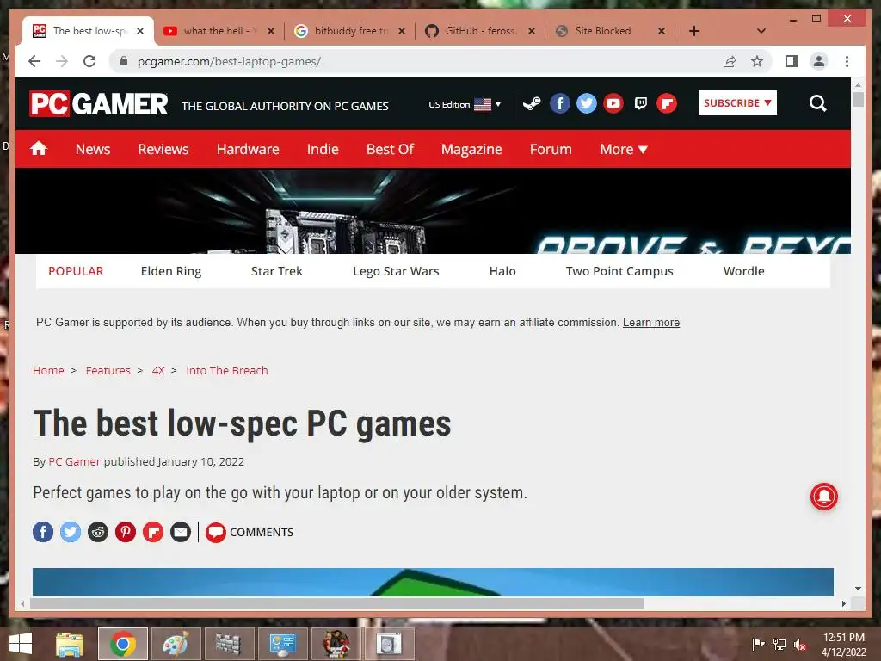Open the Into The Breach breadcrumb

(x=227, y=370)
